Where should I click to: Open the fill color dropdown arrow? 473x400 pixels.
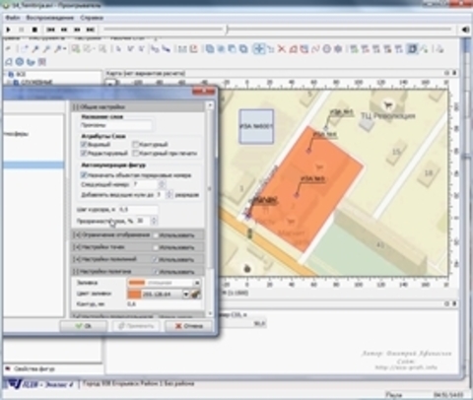[x=186, y=294]
